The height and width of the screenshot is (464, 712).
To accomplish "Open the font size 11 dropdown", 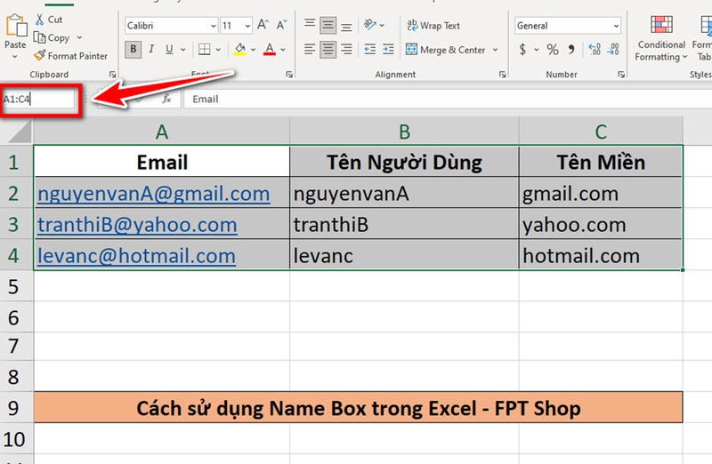I will pyautogui.click(x=247, y=26).
